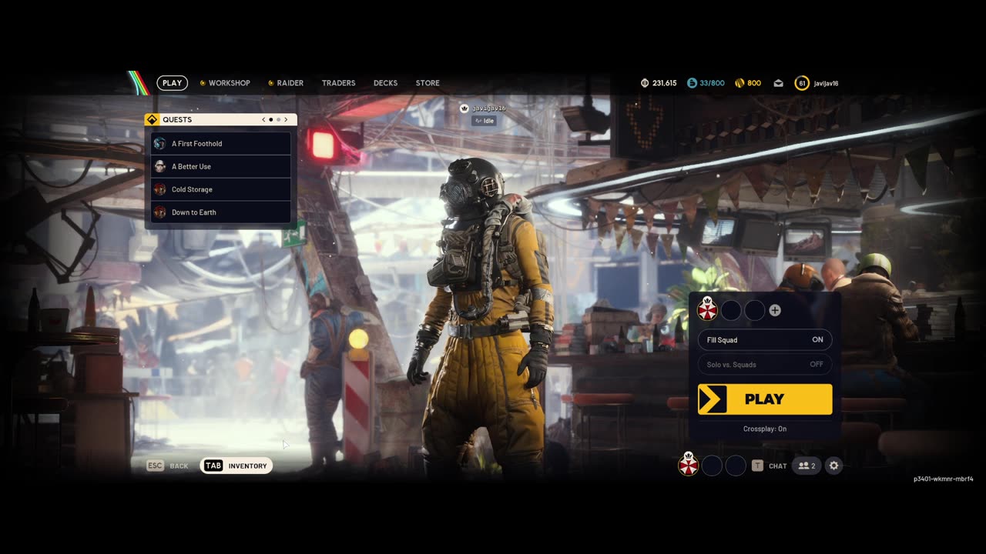This screenshot has width=986, height=554.
Task: Toggle Solo vs. Squads option
Action: tap(765, 365)
